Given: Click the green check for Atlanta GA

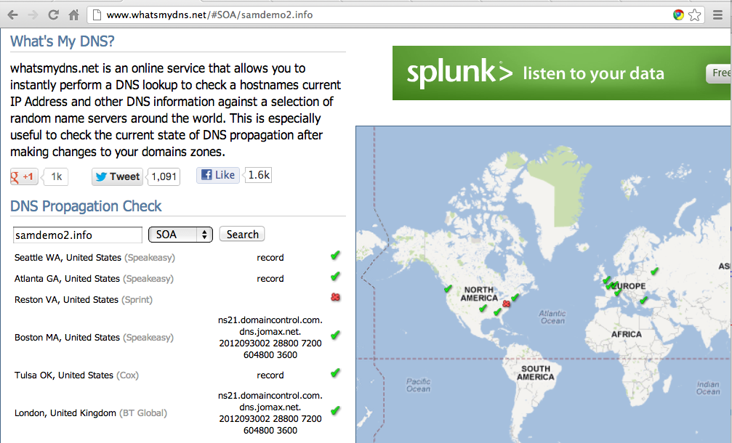Looking at the screenshot, I should (x=335, y=276).
